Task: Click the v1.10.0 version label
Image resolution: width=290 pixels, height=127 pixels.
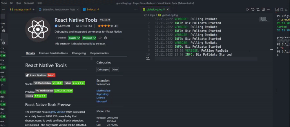Action: point(105,20)
